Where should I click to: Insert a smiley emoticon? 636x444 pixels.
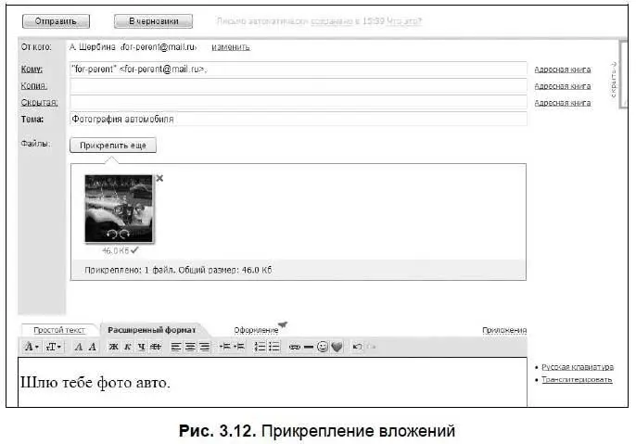click(x=323, y=347)
